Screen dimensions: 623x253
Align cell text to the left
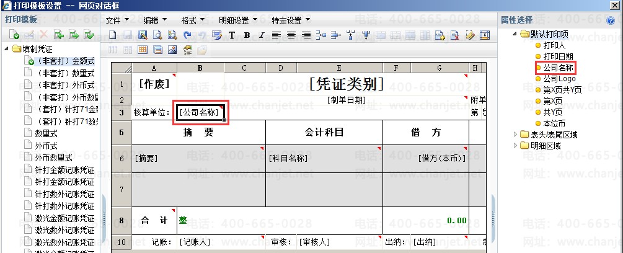coord(276,35)
